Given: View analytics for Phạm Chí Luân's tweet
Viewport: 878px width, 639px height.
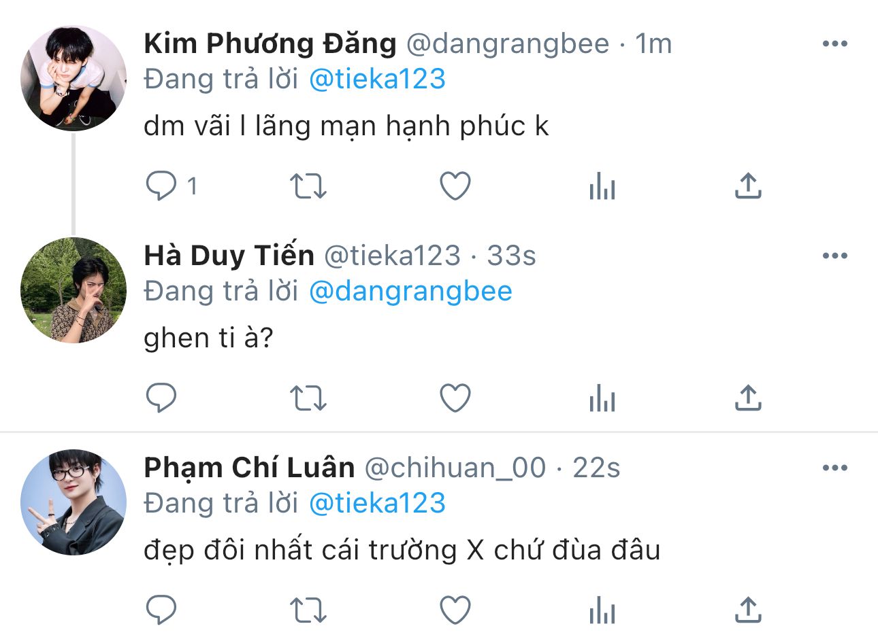Looking at the screenshot, I should [602, 610].
